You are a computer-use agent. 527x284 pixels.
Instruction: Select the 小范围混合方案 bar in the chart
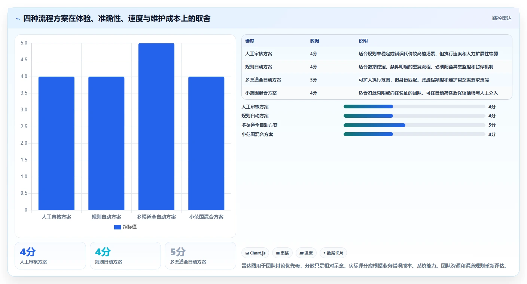[206, 143]
